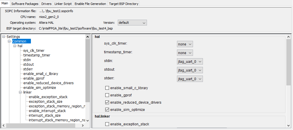
Task: Open the Software Packages tab
Action: 25,4
